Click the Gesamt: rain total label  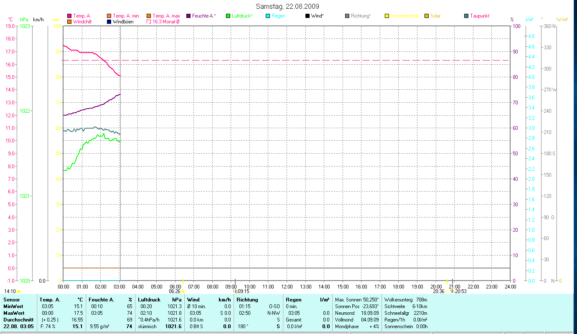click(293, 320)
